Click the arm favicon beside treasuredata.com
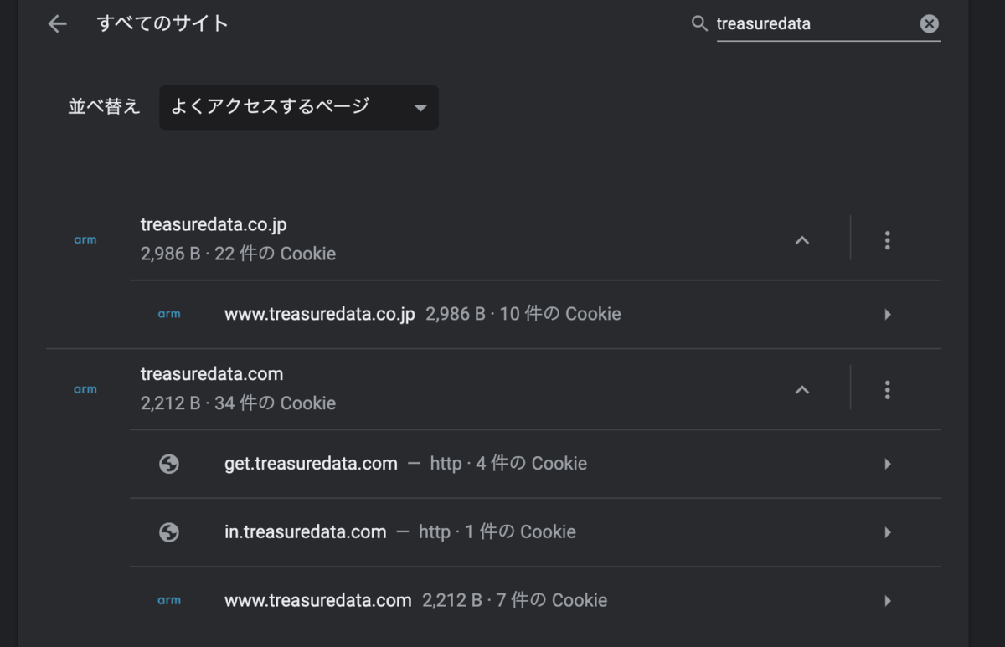1005x647 pixels. pos(85,388)
